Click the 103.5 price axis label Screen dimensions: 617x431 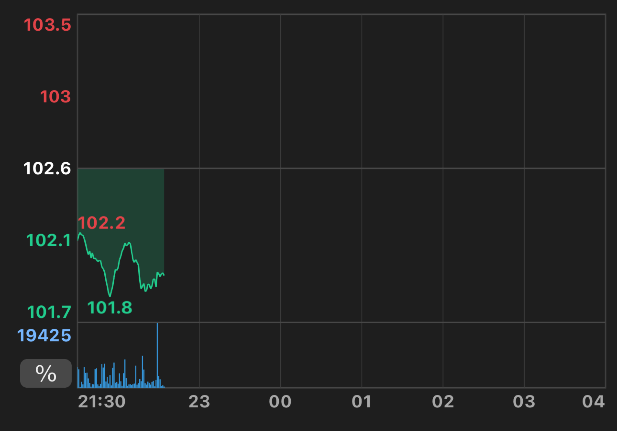(x=48, y=25)
